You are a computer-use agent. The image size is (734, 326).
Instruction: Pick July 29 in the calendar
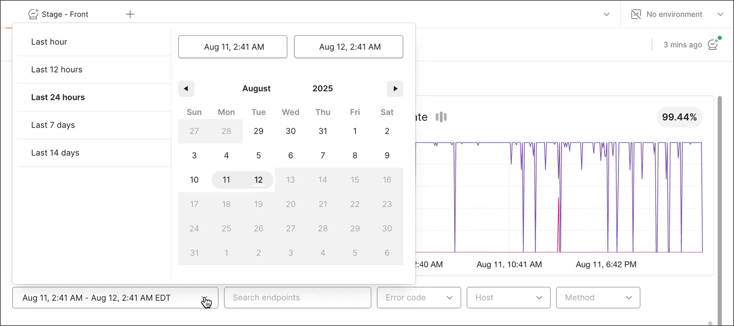[x=259, y=131]
